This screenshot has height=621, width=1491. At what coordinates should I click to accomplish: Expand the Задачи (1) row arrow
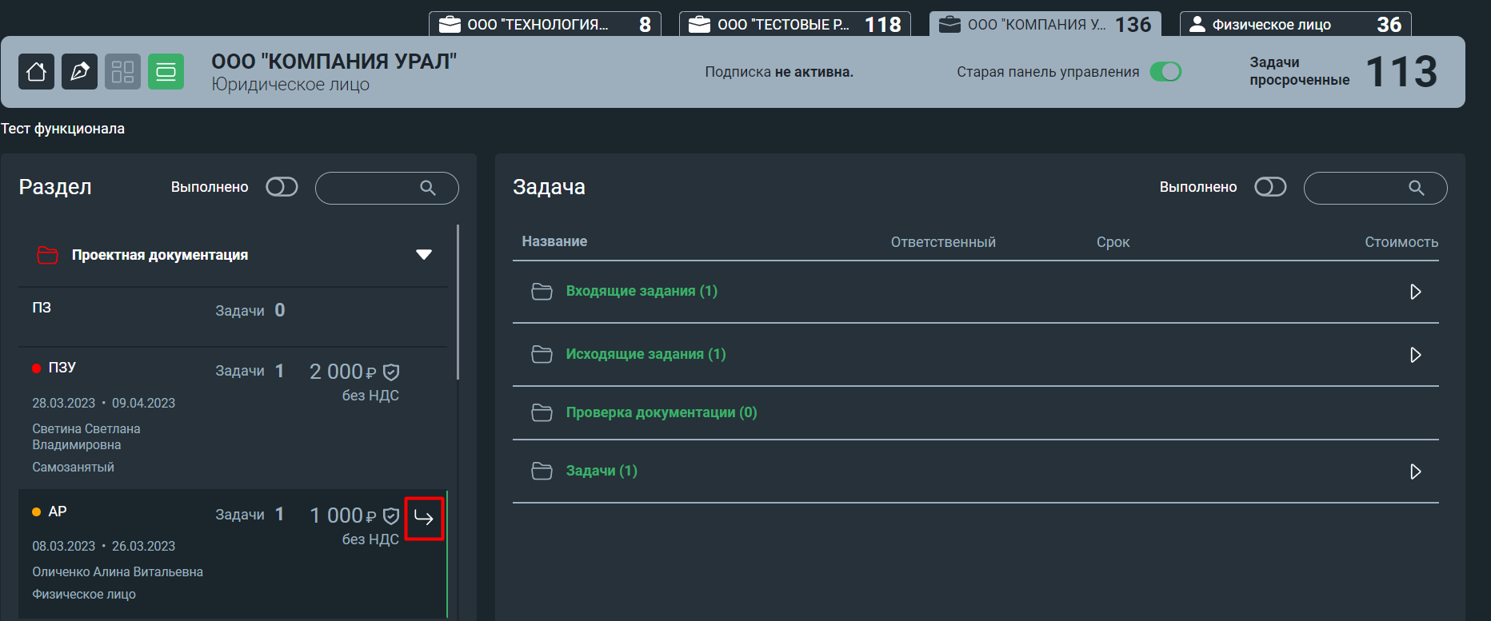[1416, 472]
